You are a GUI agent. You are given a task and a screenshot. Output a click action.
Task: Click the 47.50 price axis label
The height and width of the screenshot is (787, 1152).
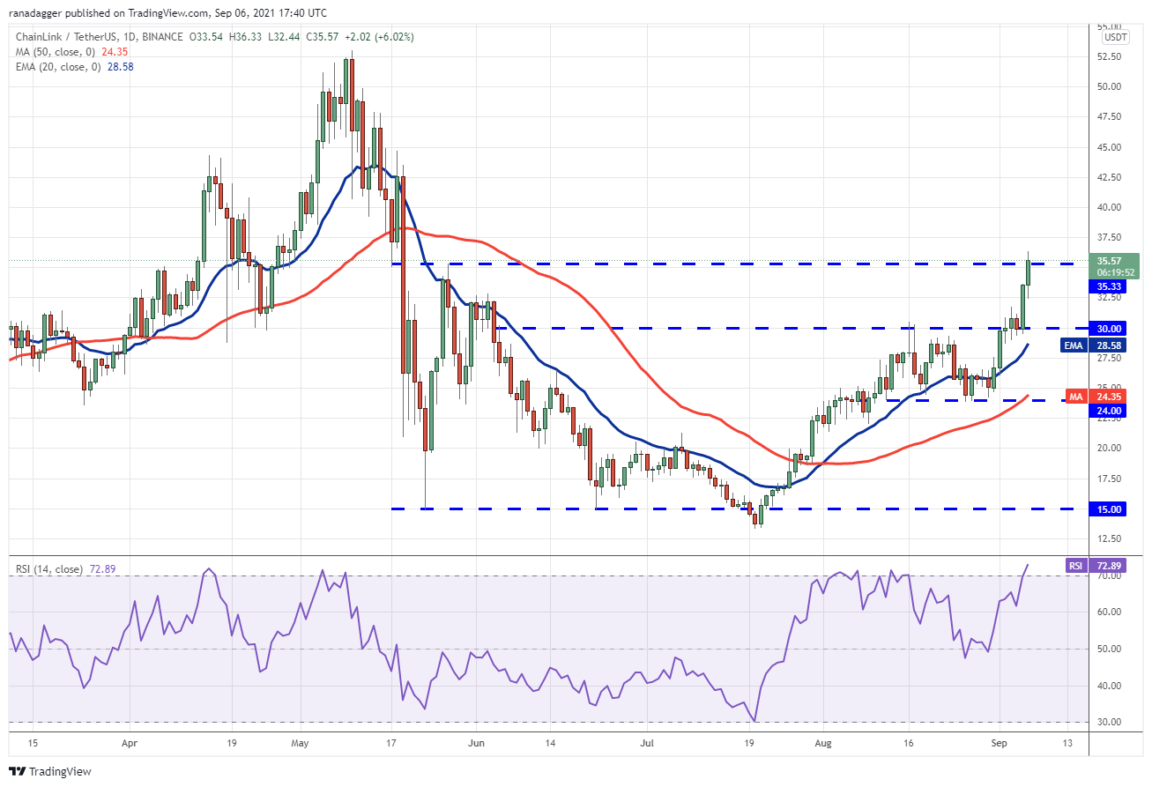[x=1108, y=117]
